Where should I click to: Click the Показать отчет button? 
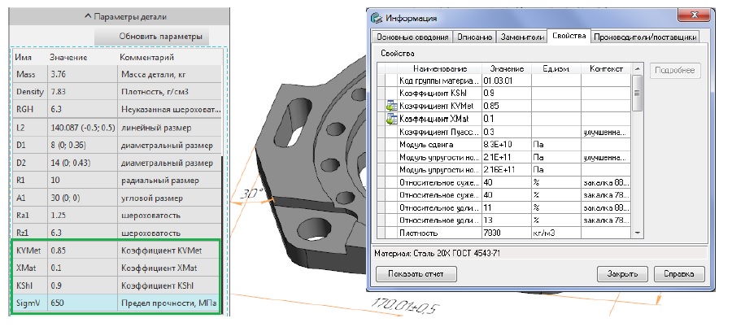(416, 274)
